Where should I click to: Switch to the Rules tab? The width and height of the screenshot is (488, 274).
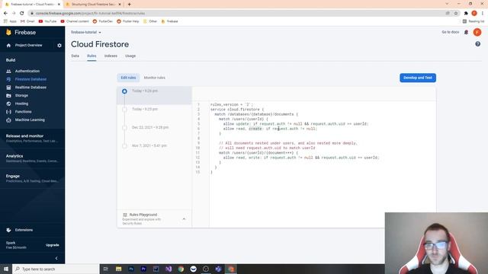(91, 56)
